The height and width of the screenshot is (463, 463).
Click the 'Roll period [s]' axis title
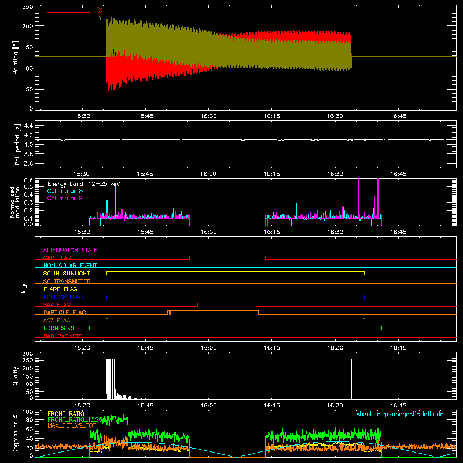click(17, 144)
